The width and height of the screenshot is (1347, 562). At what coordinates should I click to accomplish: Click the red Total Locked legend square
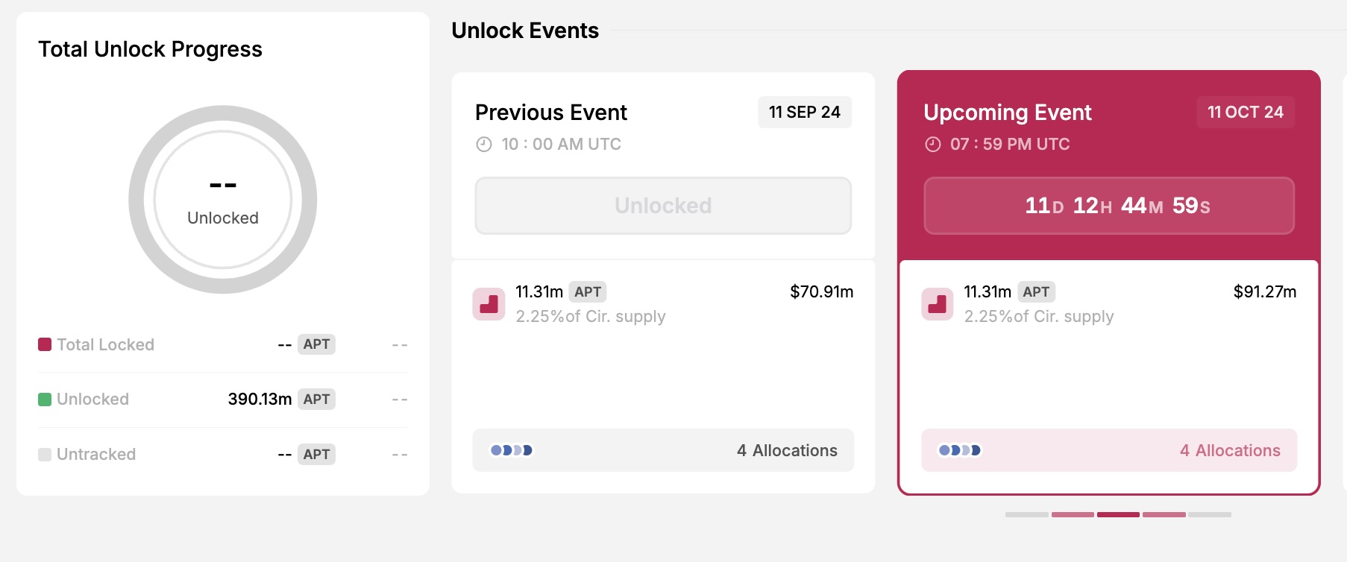[45, 344]
